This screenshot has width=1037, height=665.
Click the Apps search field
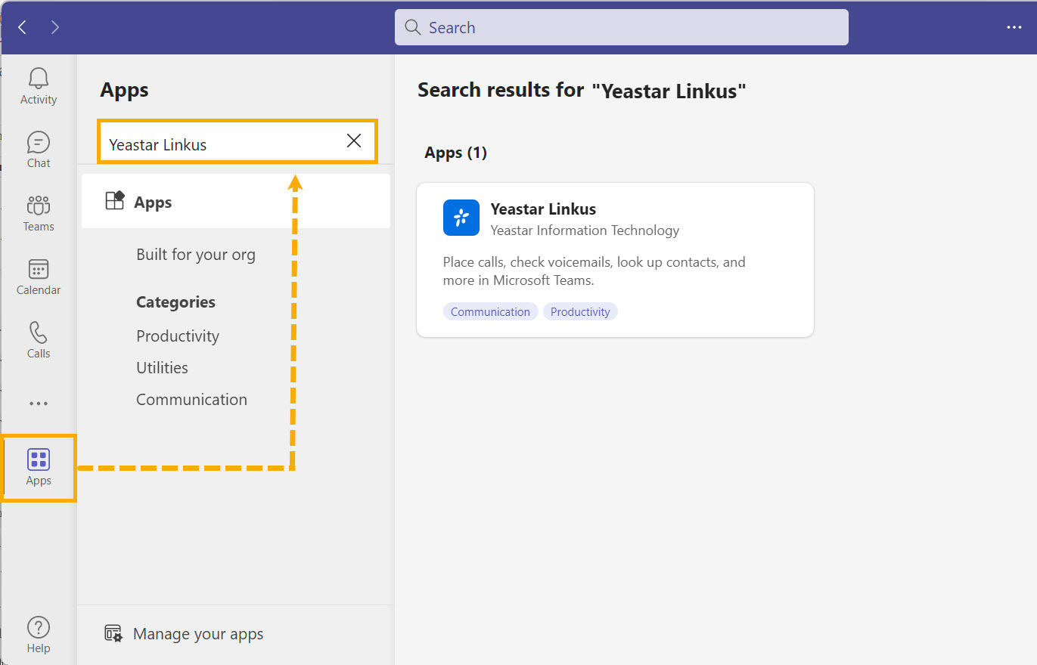(x=237, y=141)
